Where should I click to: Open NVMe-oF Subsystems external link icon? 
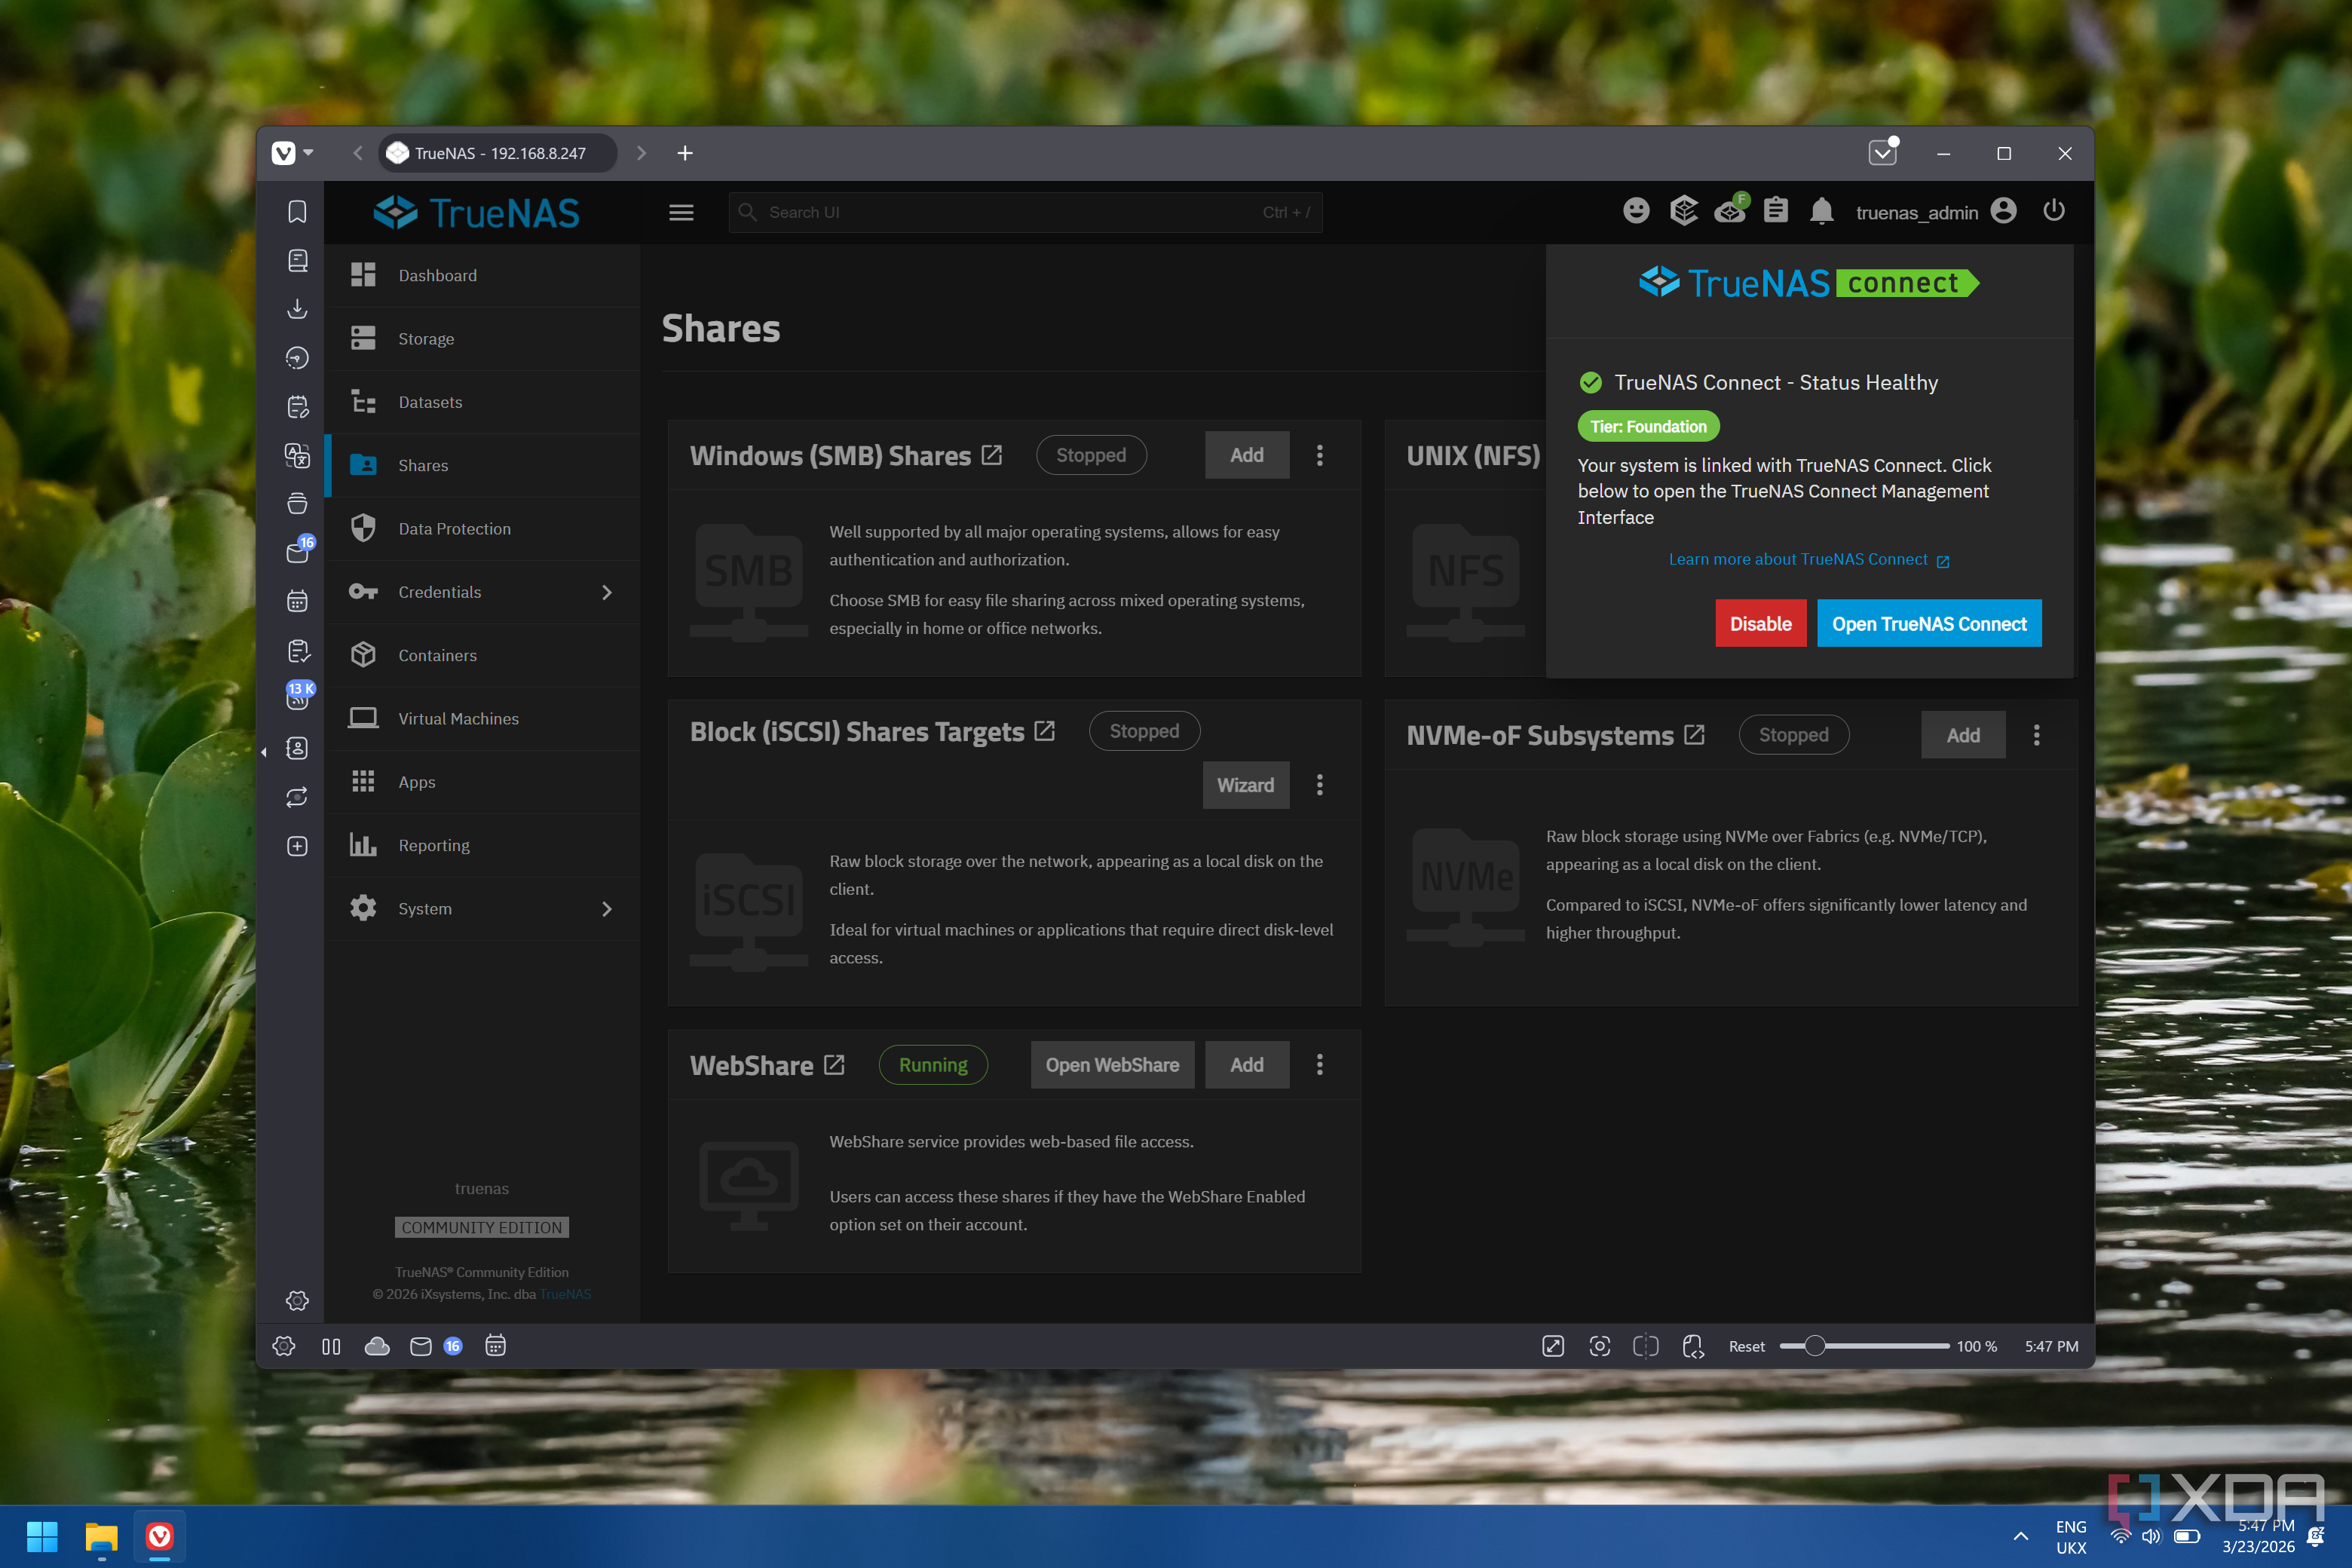click(1694, 735)
